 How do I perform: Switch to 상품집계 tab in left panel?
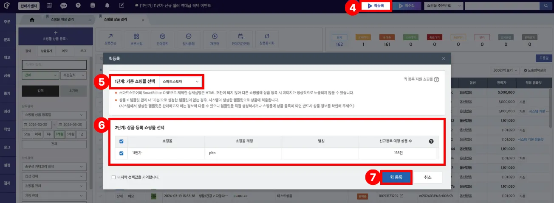coord(46,51)
